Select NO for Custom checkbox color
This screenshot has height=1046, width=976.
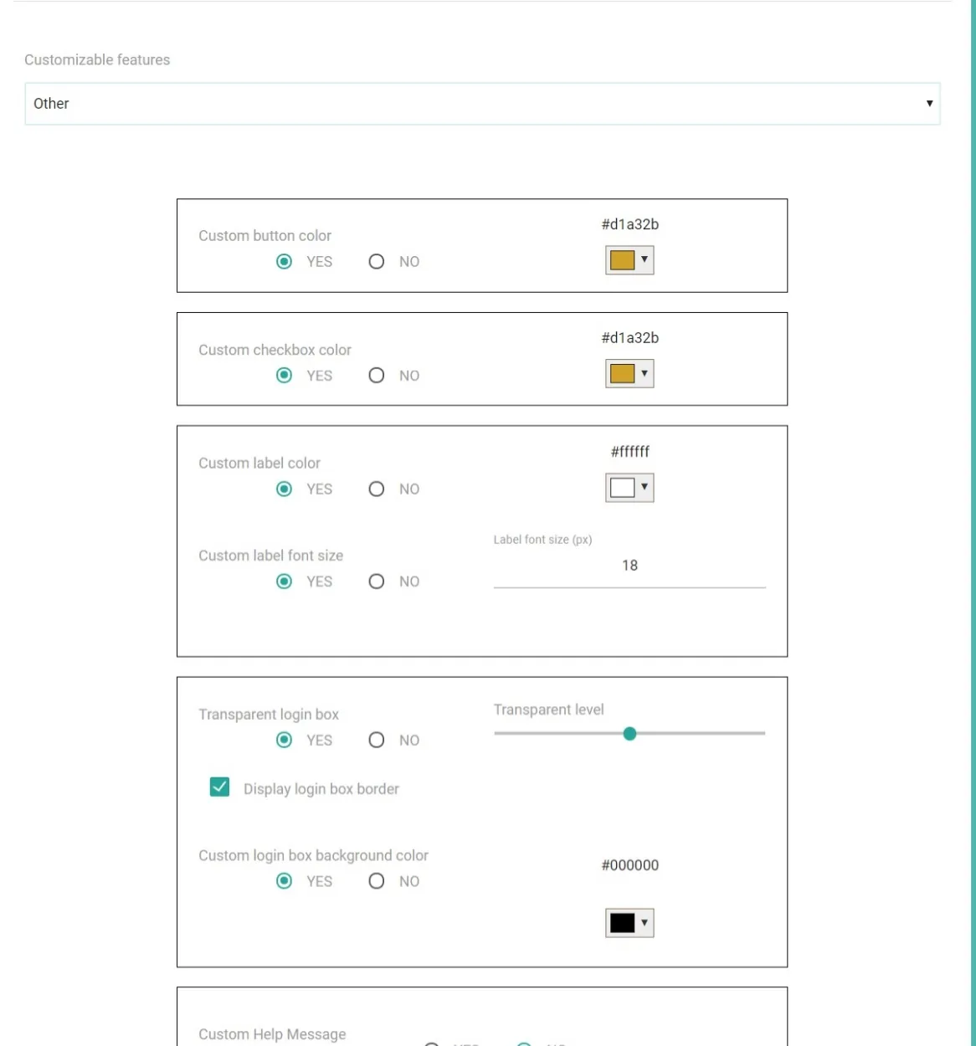click(x=377, y=376)
